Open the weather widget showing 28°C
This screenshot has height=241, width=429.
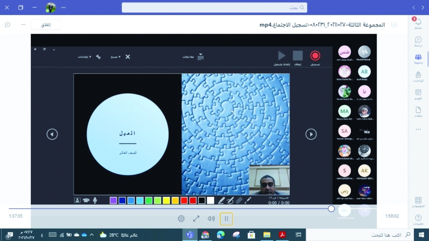pos(118,235)
